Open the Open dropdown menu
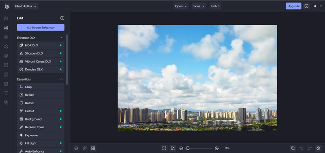Image resolution: width=325 pixels, height=153 pixels. tap(181, 6)
